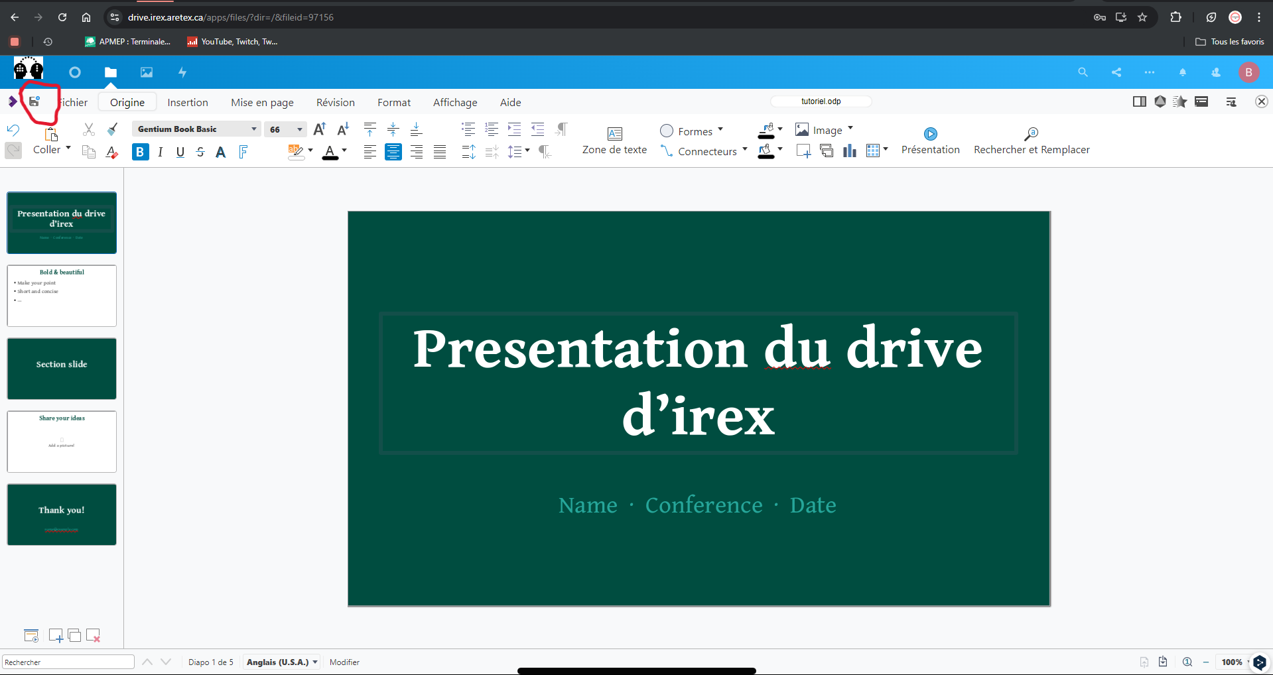Open the Activity lightning icon
The width and height of the screenshot is (1273, 675).
click(x=182, y=72)
